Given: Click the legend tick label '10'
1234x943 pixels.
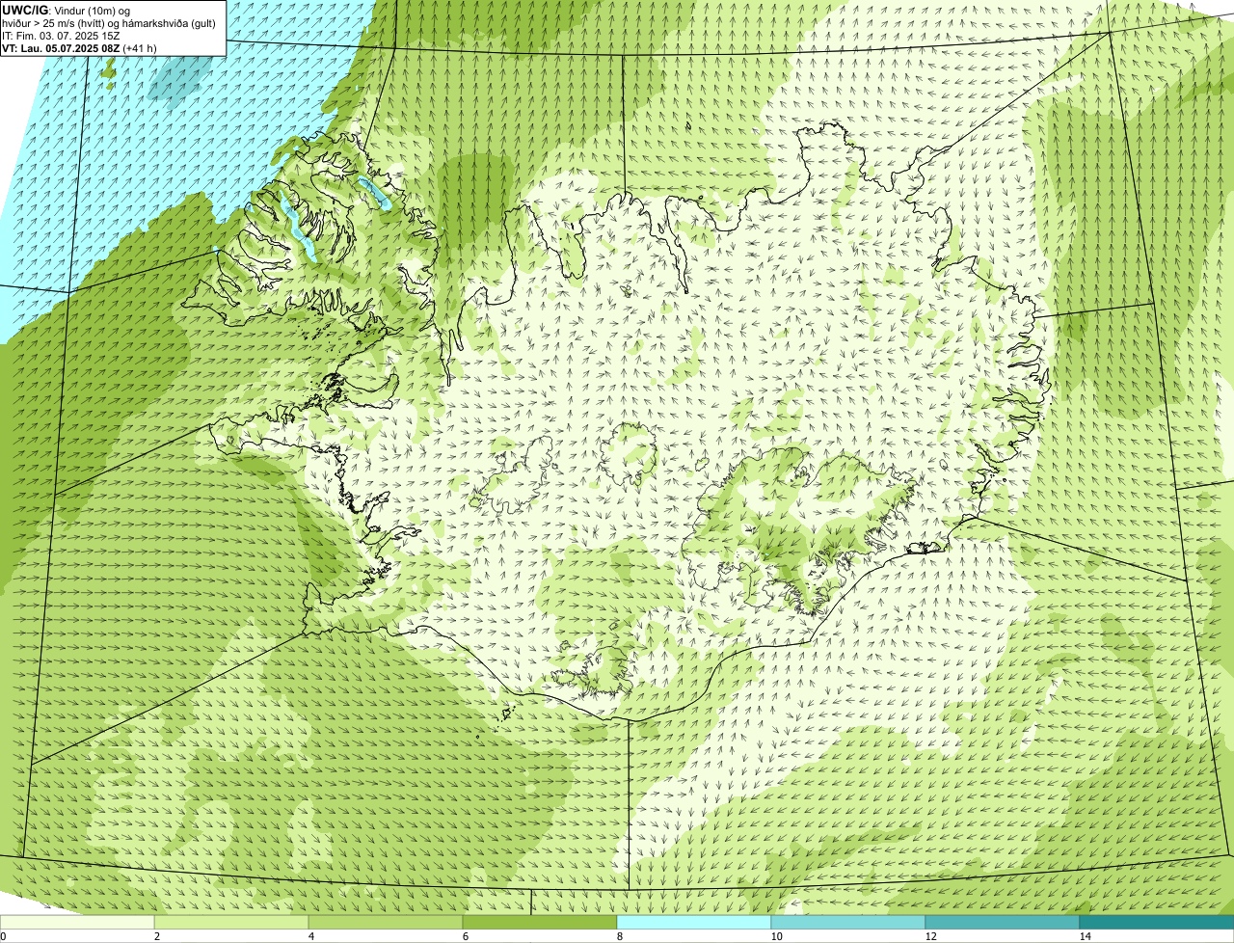Looking at the screenshot, I should [776, 936].
